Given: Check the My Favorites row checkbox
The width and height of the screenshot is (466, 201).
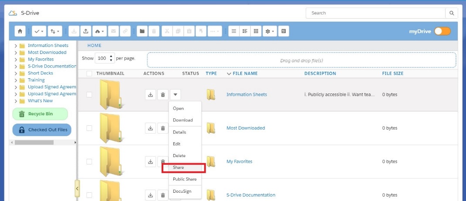Looking at the screenshot, I should (x=89, y=162).
